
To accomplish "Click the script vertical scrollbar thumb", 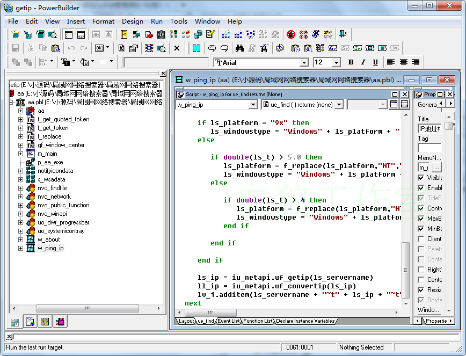I will pyautogui.click(x=405, y=270).
